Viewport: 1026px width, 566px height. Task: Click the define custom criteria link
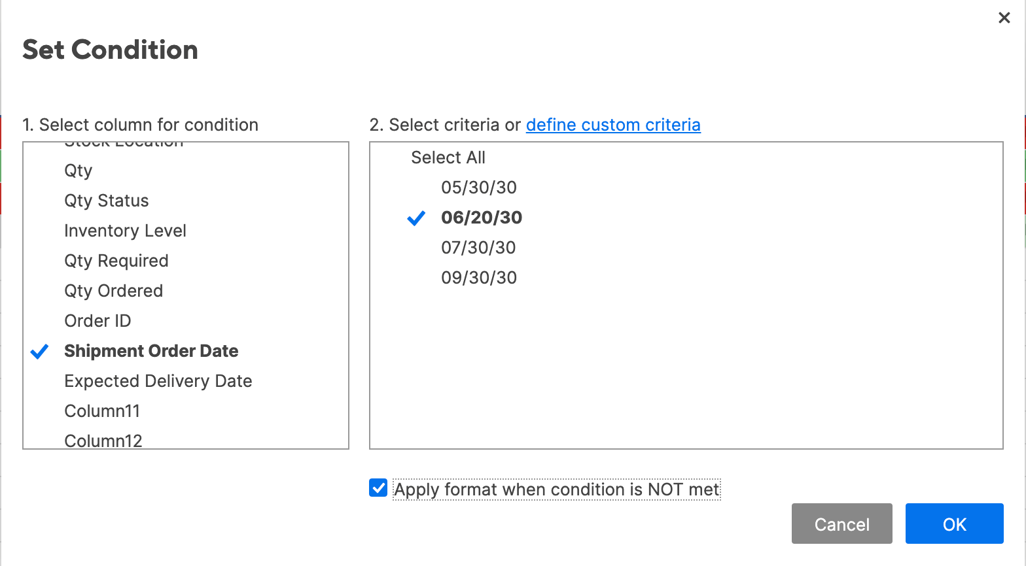coord(612,125)
